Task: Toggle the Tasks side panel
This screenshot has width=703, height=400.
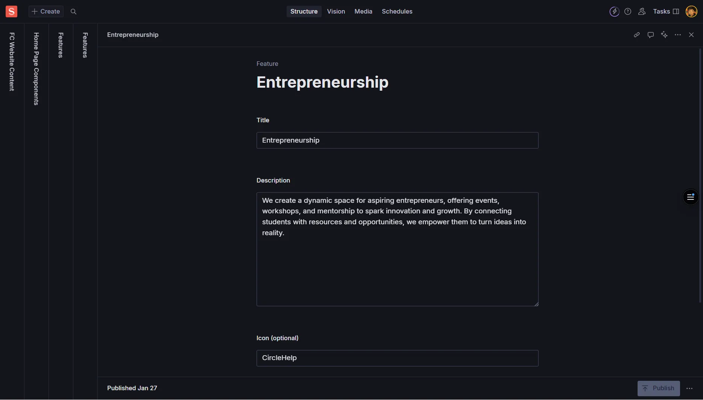Action: pos(666,12)
